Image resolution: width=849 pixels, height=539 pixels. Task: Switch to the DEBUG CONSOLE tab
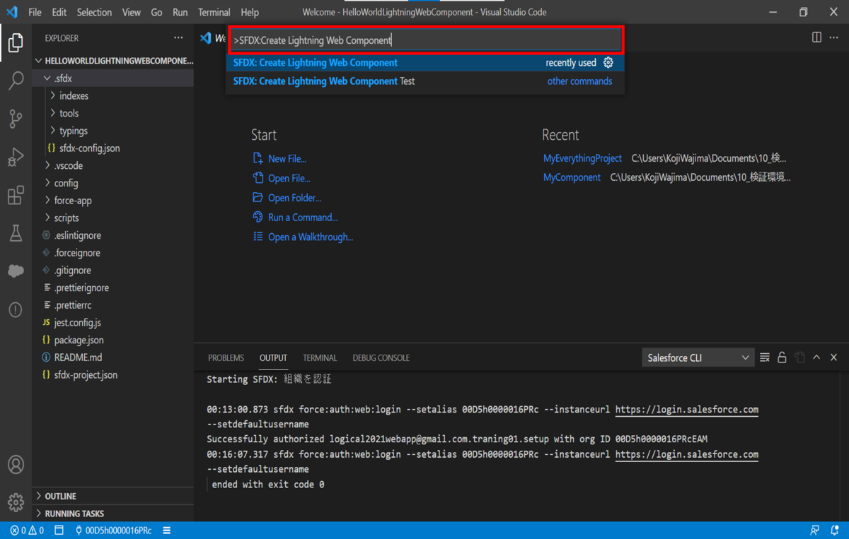pyautogui.click(x=381, y=358)
